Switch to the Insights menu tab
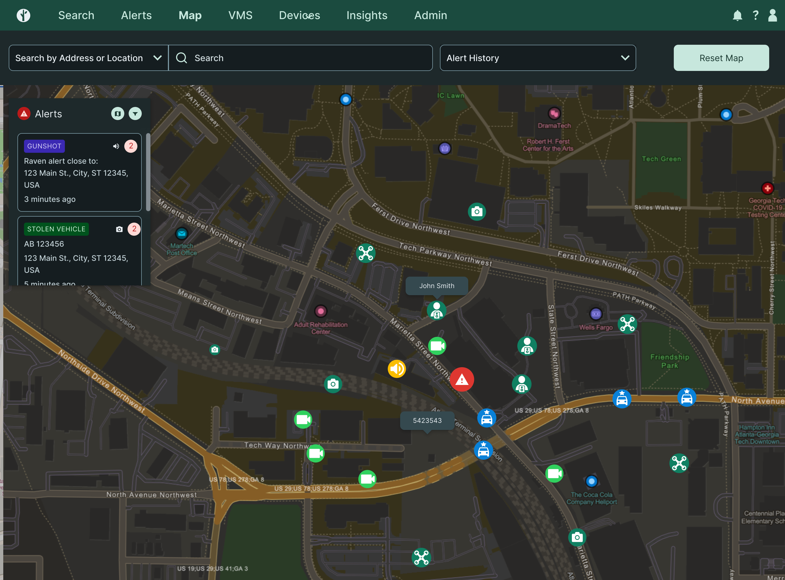Viewport: 785px width, 580px height. 367,16
